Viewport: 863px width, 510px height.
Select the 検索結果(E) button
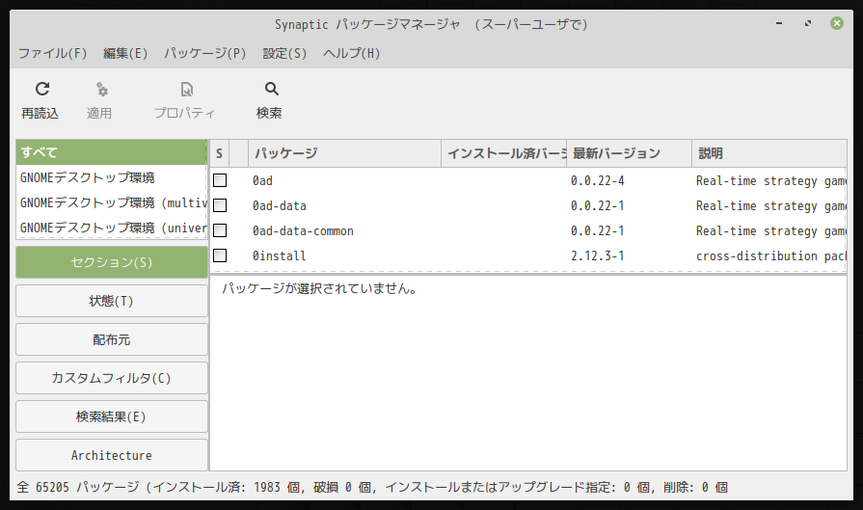coord(112,416)
